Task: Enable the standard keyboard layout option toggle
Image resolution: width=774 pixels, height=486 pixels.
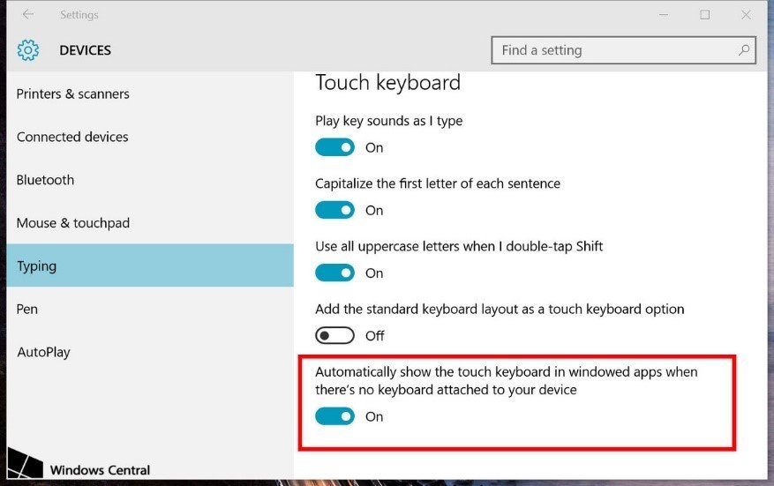Action: pyautogui.click(x=334, y=335)
